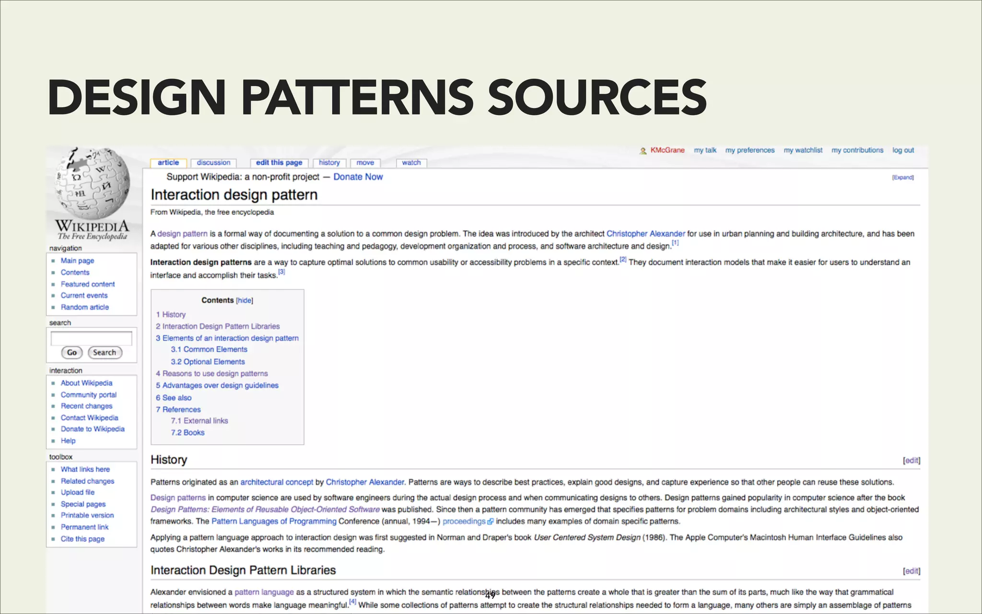982x614 pixels.
Task: Open architectural concept link
Action: click(x=277, y=482)
